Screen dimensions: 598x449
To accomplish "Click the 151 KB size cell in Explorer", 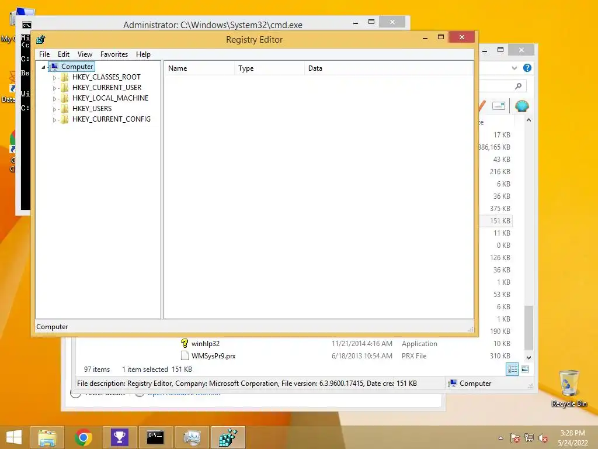I will pyautogui.click(x=500, y=220).
